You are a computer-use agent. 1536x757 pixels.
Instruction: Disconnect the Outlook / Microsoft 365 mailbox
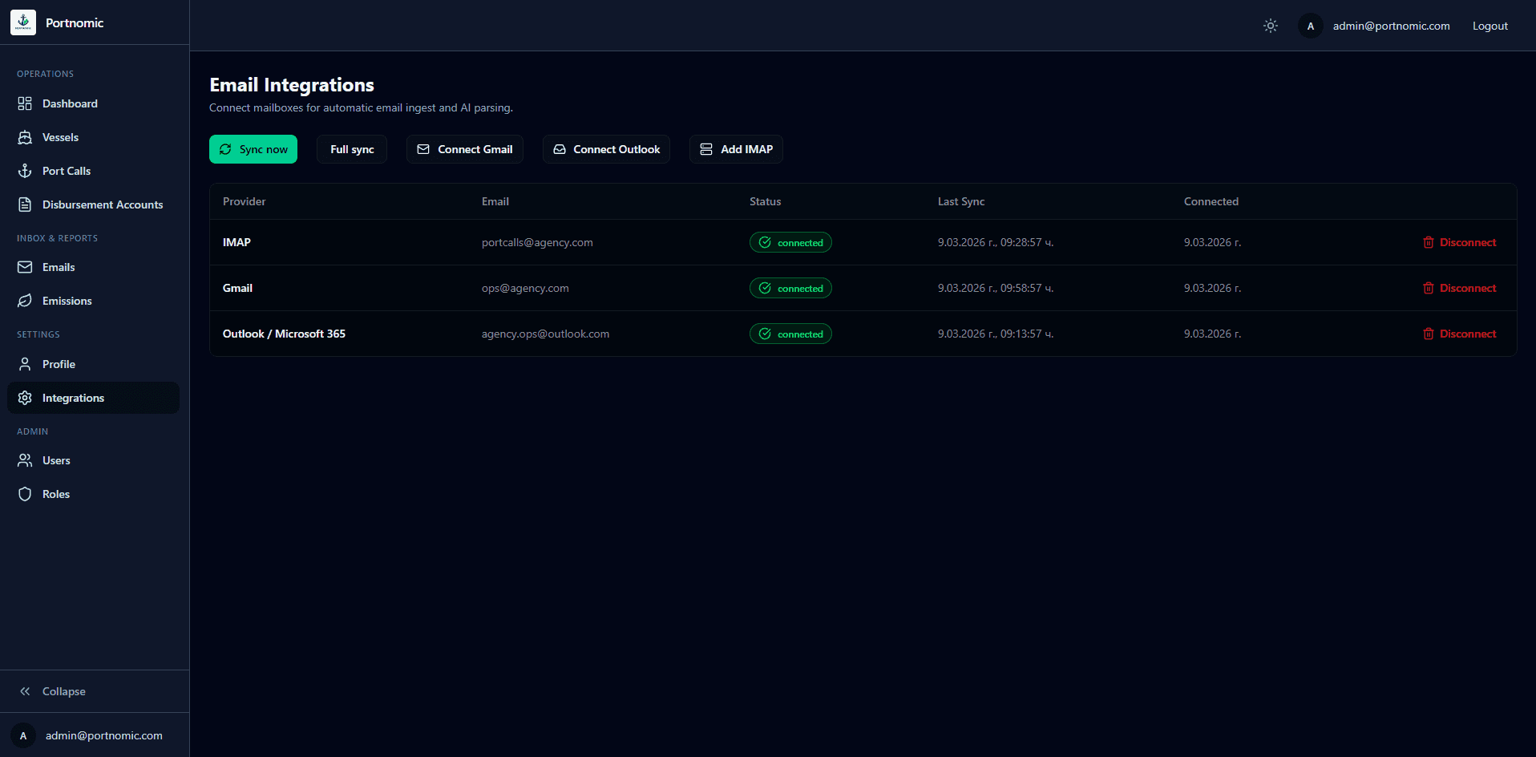pyautogui.click(x=1460, y=334)
